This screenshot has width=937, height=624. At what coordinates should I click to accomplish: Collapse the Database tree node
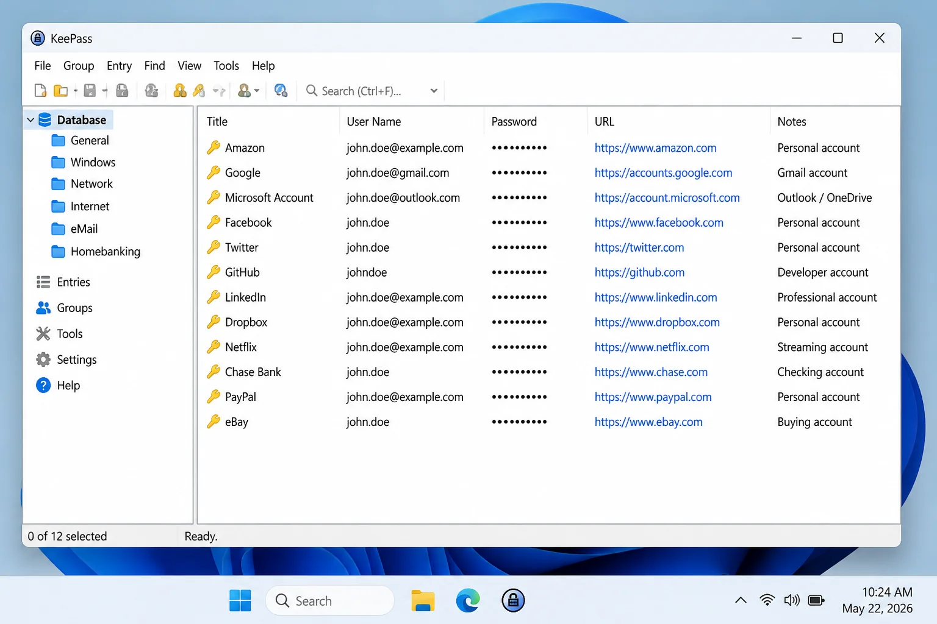[x=31, y=120]
